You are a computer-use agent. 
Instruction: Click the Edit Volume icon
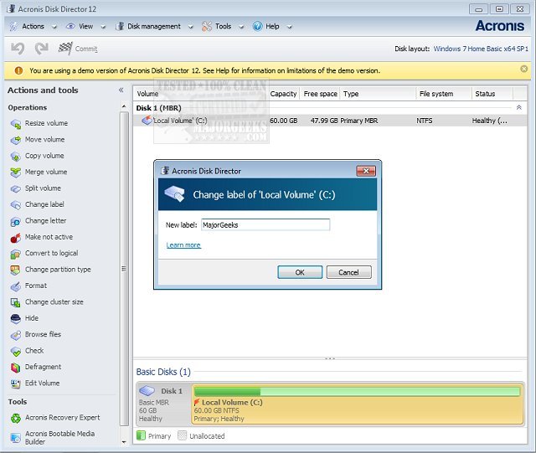pyautogui.click(x=16, y=384)
